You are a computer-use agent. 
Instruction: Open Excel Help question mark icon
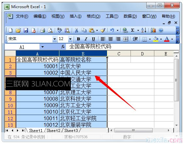(x=161, y=30)
